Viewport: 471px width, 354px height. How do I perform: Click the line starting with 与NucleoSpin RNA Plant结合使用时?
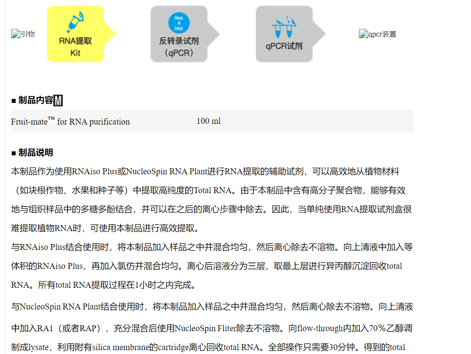(212, 307)
